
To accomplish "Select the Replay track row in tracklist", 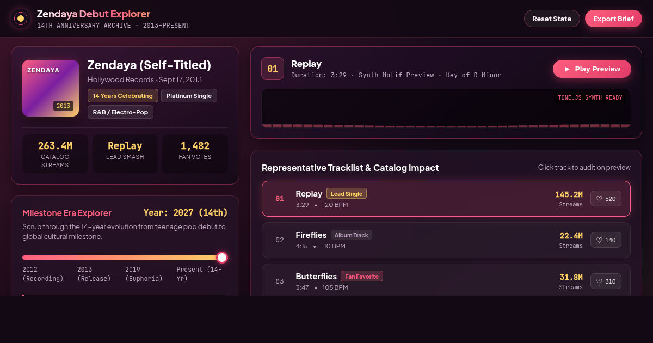I will pos(446,199).
